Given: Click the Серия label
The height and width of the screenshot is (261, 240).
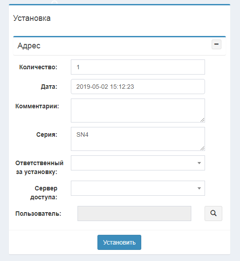Looking at the screenshot, I should click(46, 134).
